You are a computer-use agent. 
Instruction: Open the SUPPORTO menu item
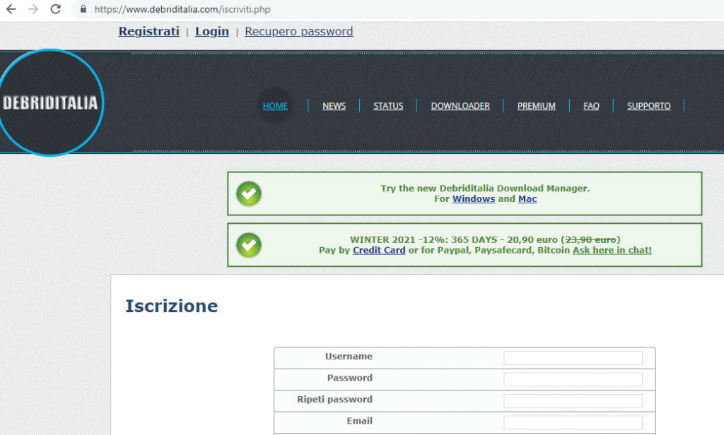(649, 106)
